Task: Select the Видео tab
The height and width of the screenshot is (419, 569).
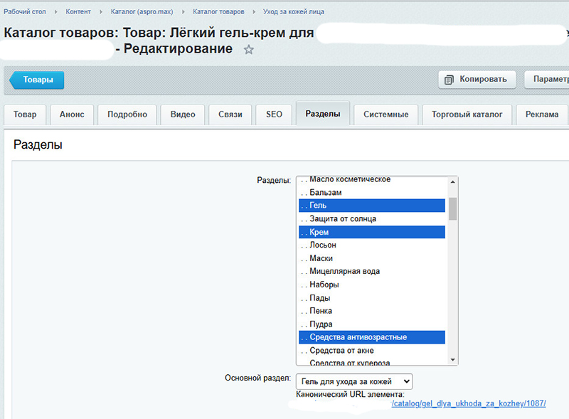Action: [x=183, y=115]
